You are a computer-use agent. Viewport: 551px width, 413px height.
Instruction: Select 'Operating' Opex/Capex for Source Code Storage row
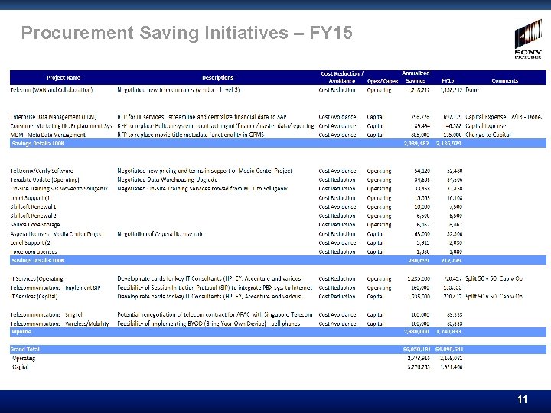tap(379, 224)
